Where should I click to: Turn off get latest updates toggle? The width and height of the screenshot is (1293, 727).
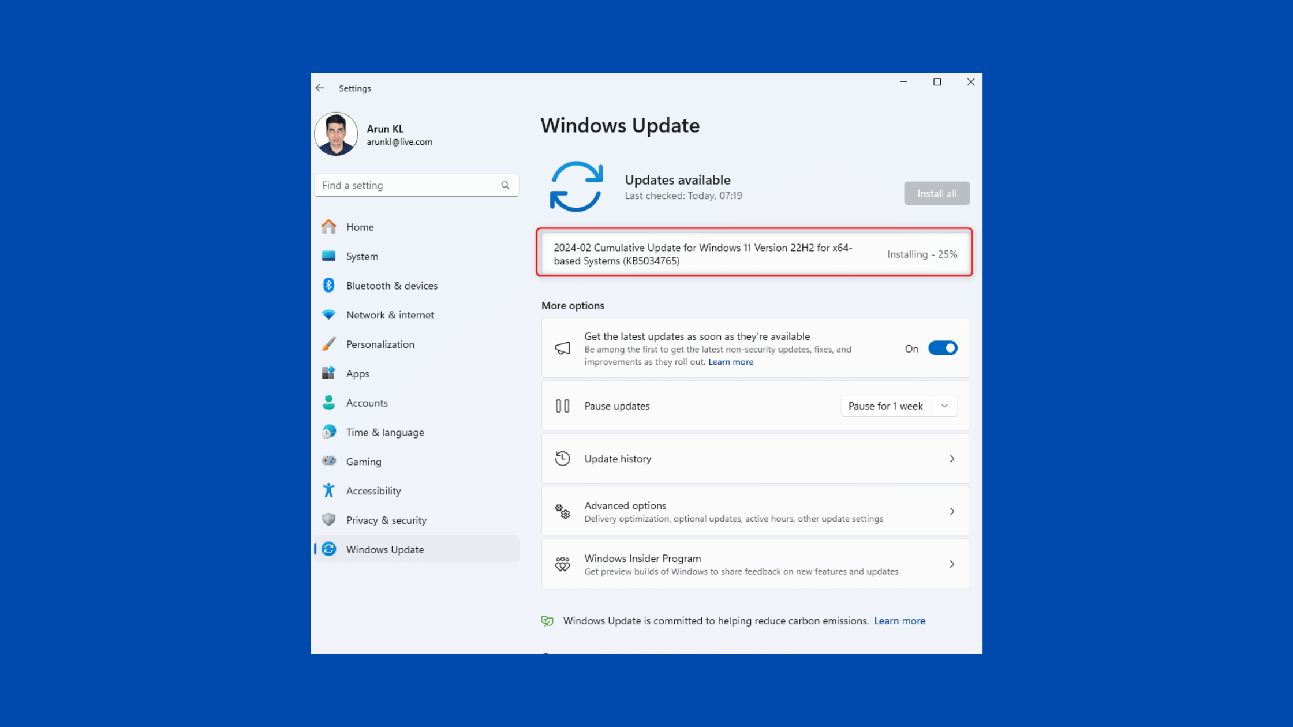(943, 348)
